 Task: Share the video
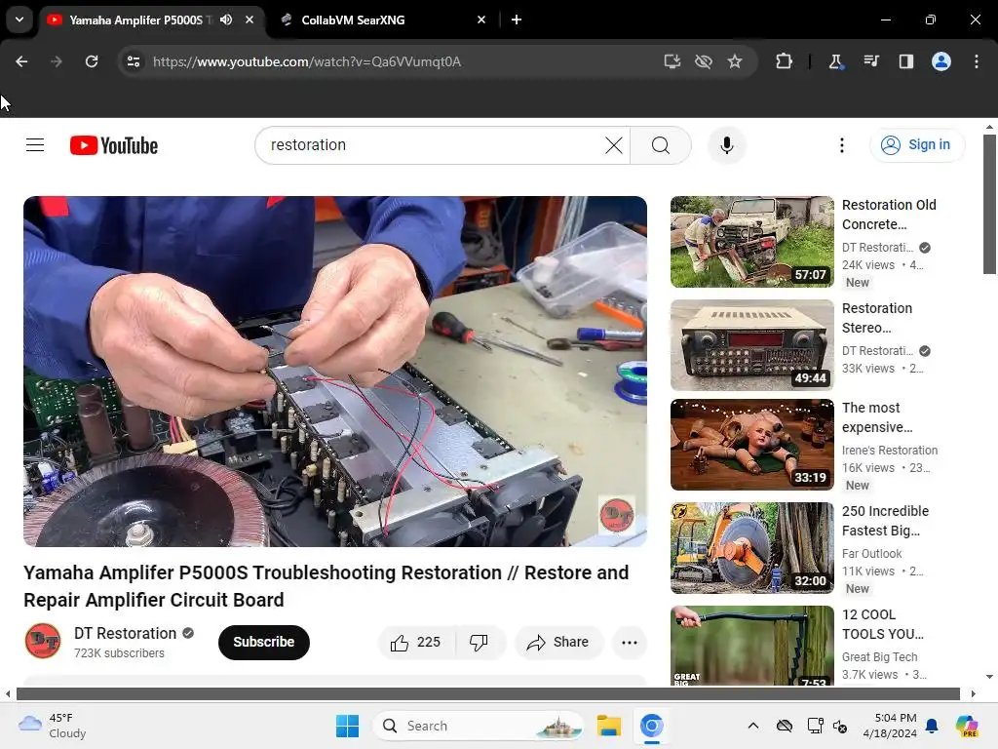[558, 642]
